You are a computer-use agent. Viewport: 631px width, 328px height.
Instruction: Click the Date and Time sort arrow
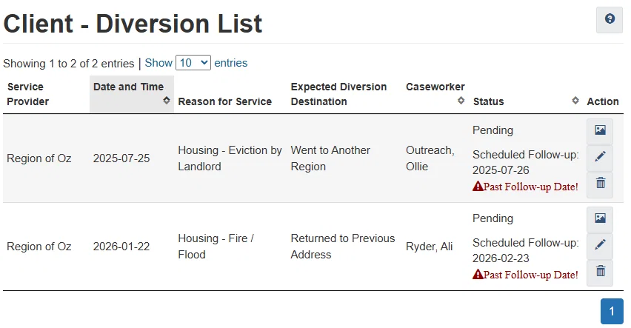167,101
